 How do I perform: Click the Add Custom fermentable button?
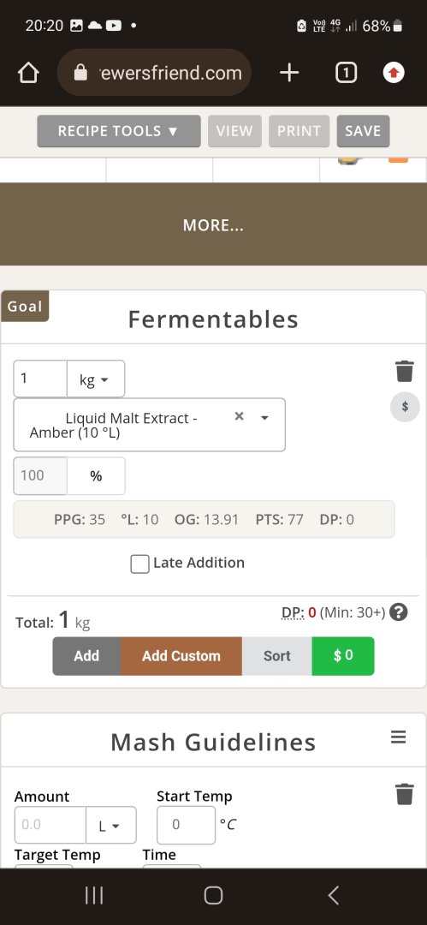(x=181, y=656)
